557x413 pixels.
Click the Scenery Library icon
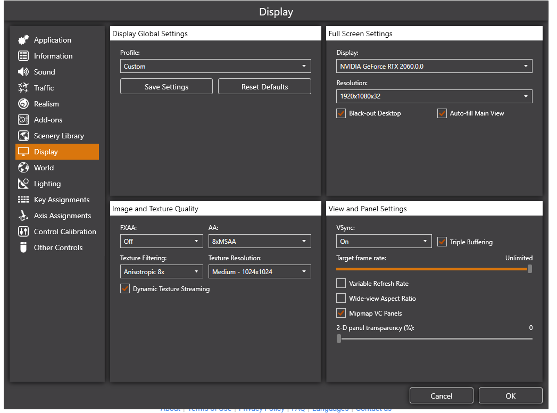coord(23,136)
